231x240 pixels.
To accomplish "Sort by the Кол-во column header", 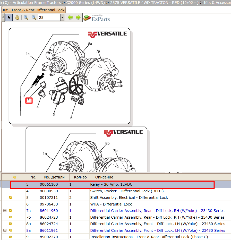I will pyautogui.click(x=80, y=177).
